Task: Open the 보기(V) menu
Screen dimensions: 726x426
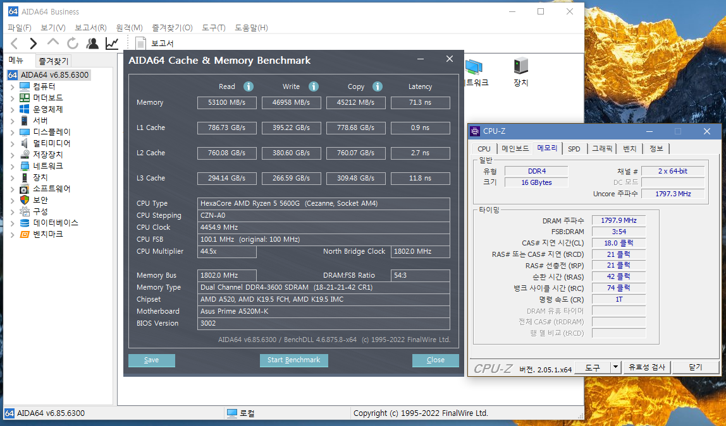Action: 52,28
